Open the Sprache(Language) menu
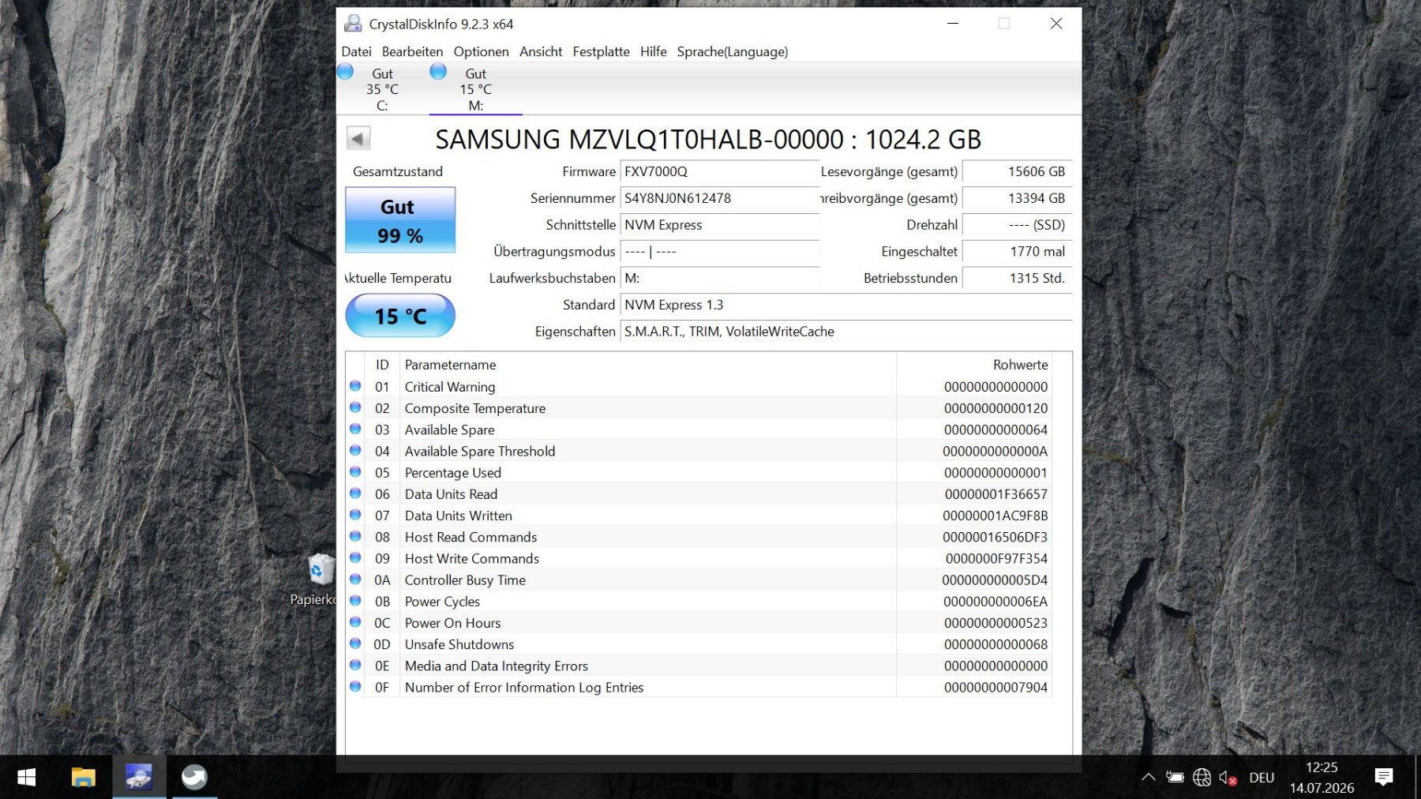 pyautogui.click(x=732, y=51)
